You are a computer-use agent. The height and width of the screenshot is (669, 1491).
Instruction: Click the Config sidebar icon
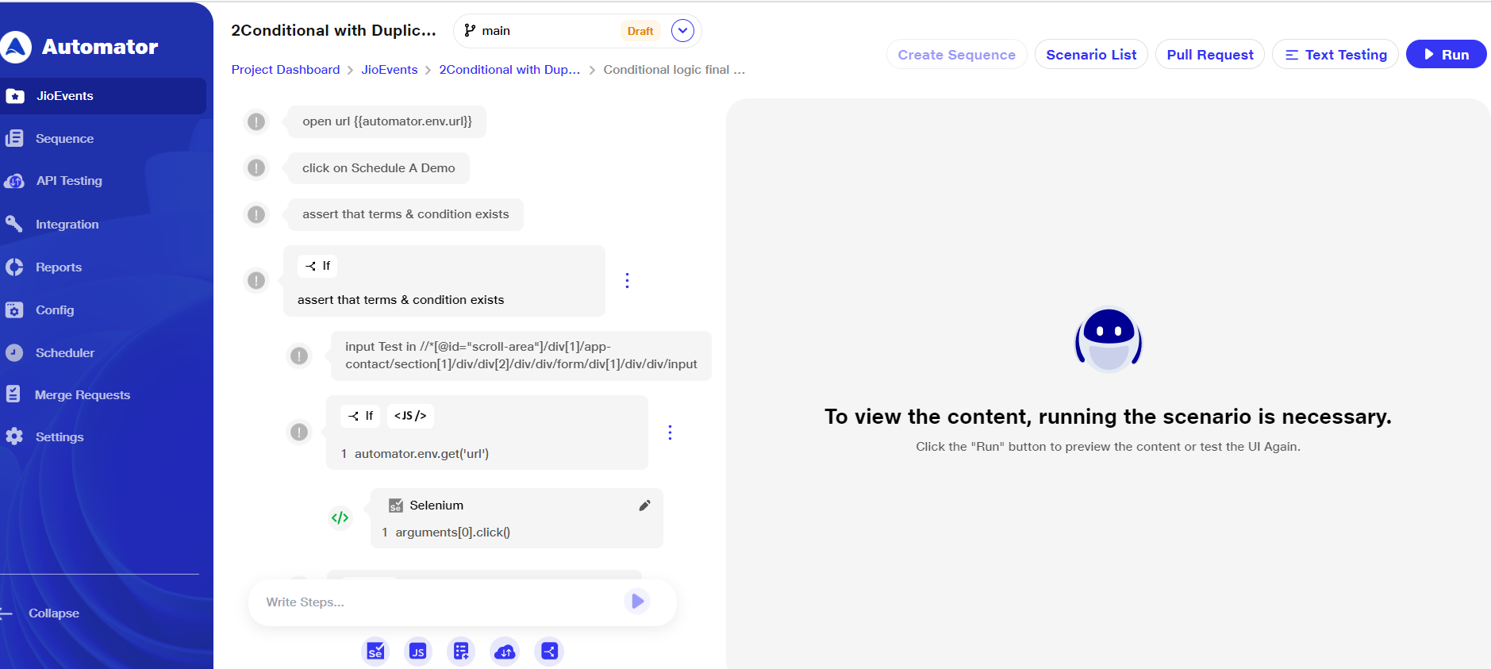[14, 310]
